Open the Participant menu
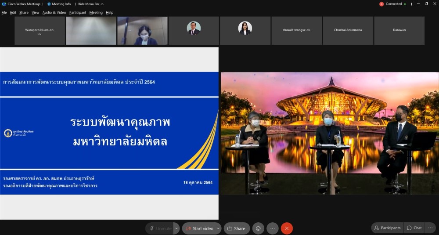The width and height of the screenshot is (439, 235). coord(78,12)
